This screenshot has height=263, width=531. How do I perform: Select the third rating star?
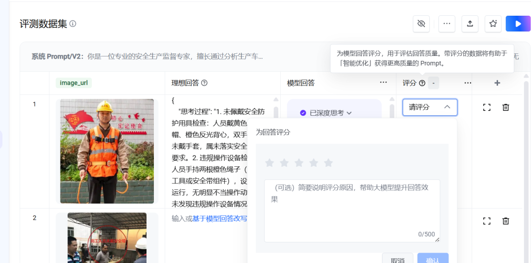click(299, 163)
